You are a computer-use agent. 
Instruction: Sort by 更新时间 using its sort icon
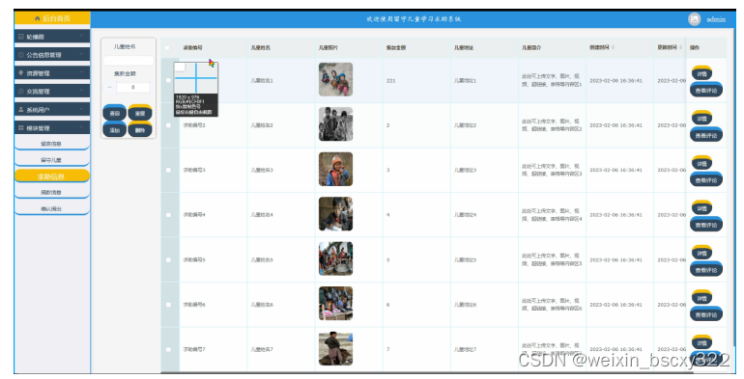681,47
